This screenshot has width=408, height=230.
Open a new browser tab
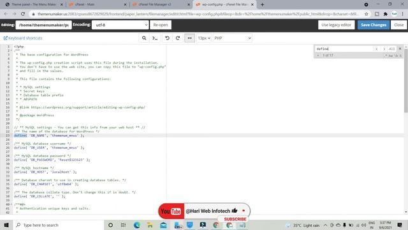tap(262, 4)
